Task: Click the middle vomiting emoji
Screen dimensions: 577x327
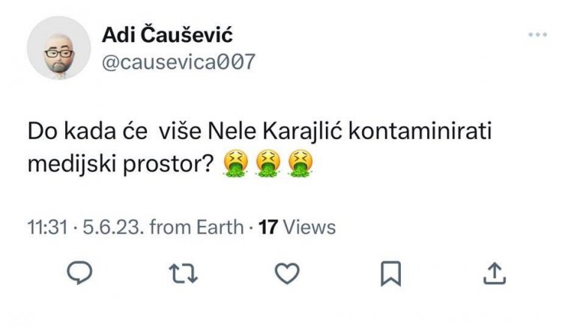Action: click(268, 162)
